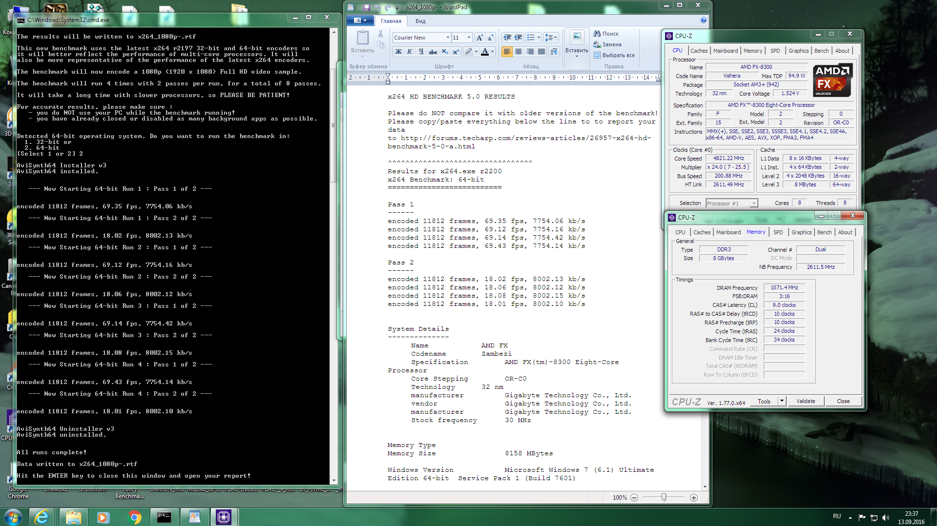This screenshot has height=526, width=937.
Task: Click the Close button in CPU-Z
Action: point(843,401)
